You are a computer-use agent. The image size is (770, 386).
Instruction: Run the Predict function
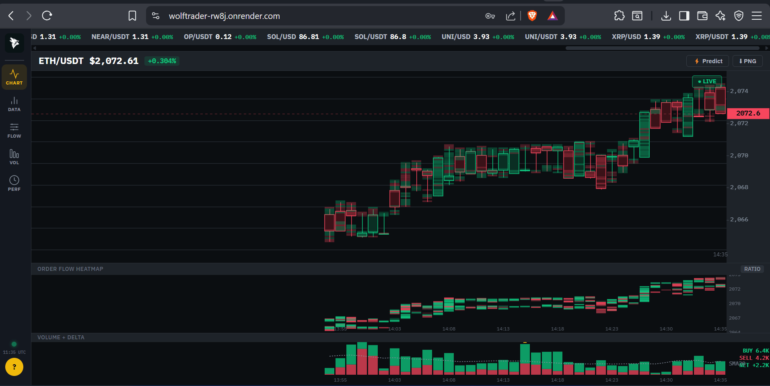click(707, 61)
